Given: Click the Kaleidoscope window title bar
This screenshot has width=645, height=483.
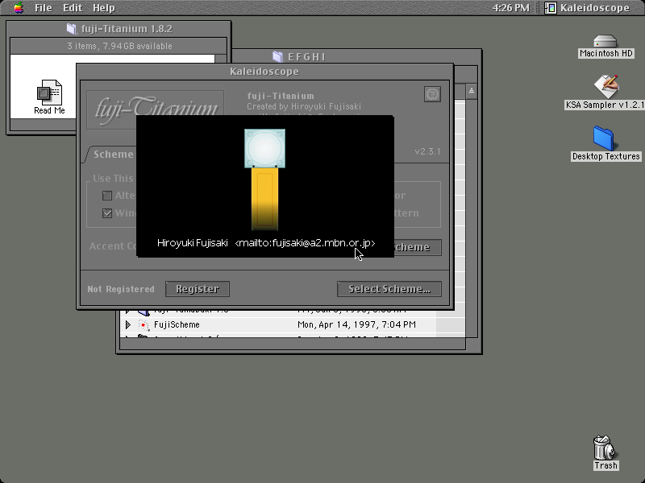Looking at the screenshot, I should 264,72.
